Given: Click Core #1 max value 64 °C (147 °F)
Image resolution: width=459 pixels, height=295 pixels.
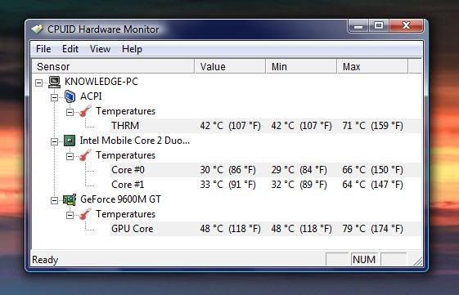Looking at the screenshot, I should 372,185.
